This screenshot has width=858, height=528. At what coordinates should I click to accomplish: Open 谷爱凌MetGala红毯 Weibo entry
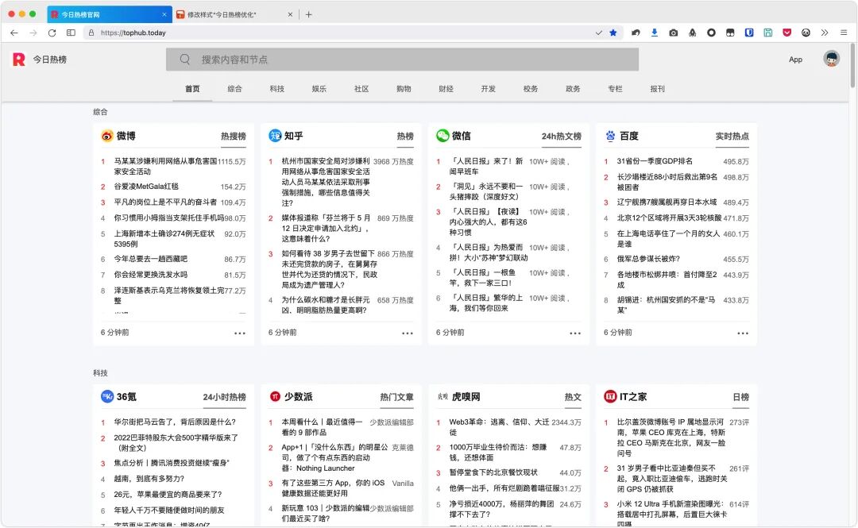click(146, 187)
